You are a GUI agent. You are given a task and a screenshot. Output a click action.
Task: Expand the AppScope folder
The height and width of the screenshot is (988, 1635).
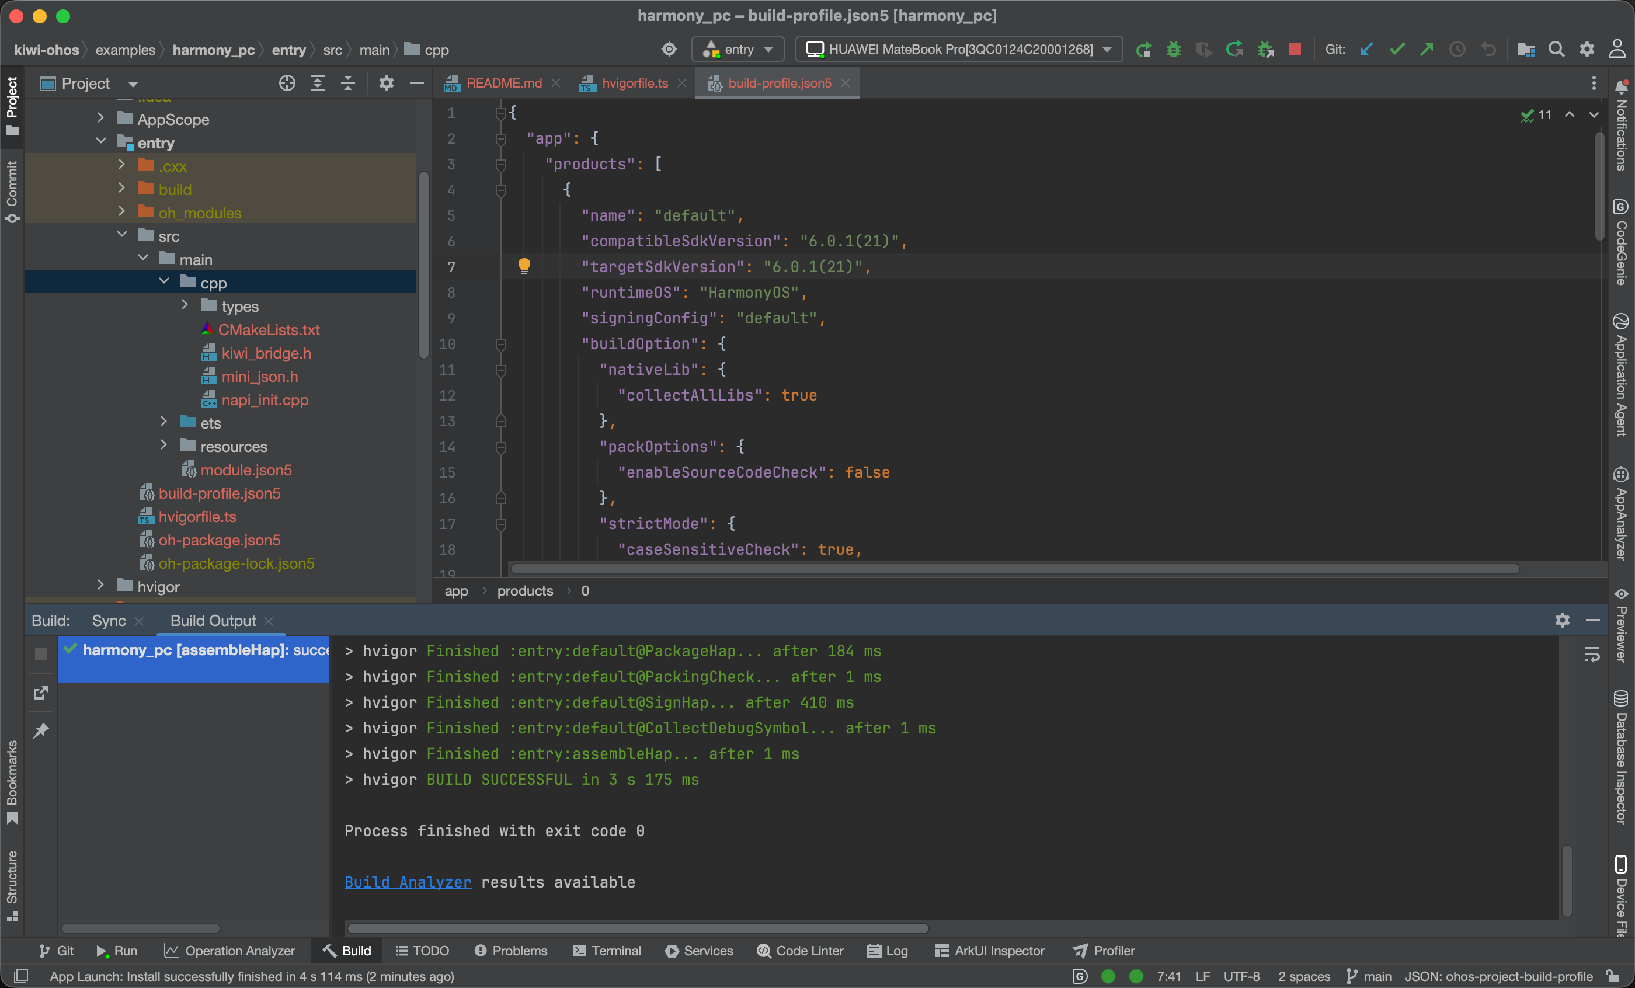pos(100,118)
